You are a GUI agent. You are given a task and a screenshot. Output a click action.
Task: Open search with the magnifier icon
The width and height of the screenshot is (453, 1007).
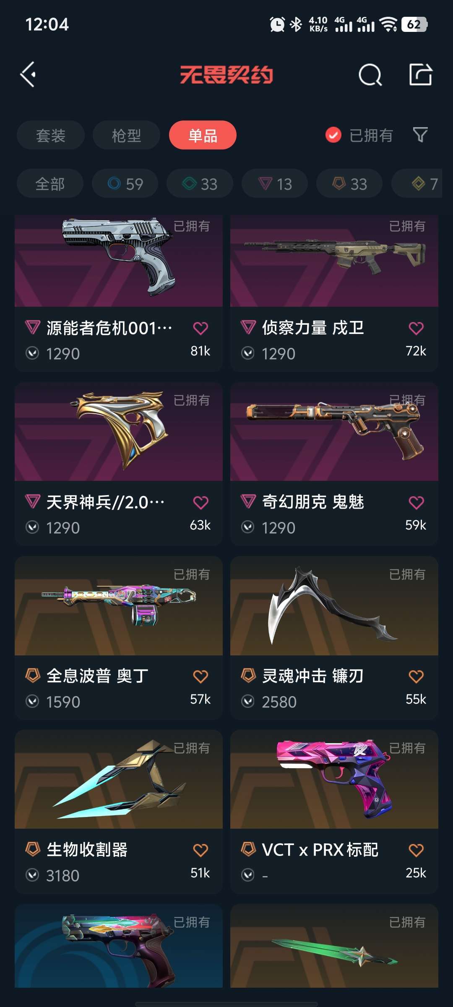(370, 75)
